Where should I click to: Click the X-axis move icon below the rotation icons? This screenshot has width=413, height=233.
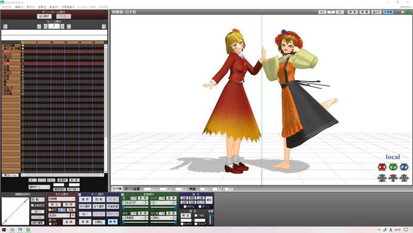point(381,178)
